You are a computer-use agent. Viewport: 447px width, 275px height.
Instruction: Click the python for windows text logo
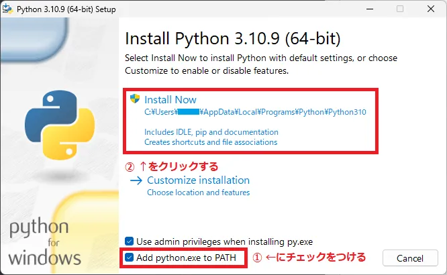[45, 241]
